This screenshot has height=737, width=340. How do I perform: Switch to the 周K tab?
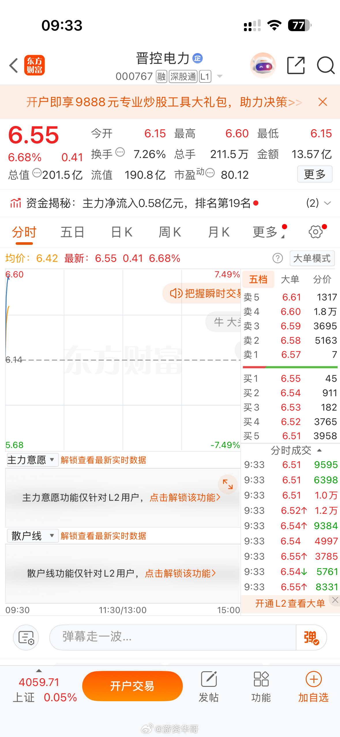tap(170, 232)
